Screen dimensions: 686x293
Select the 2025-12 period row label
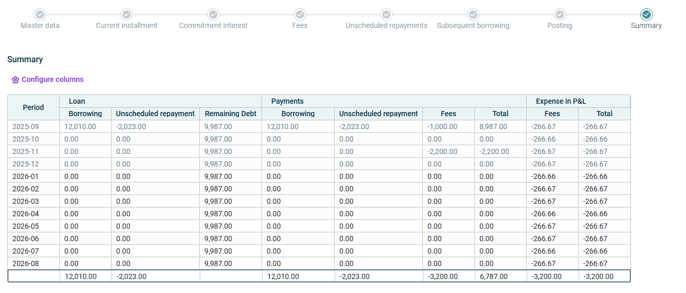pyautogui.click(x=24, y=164)
